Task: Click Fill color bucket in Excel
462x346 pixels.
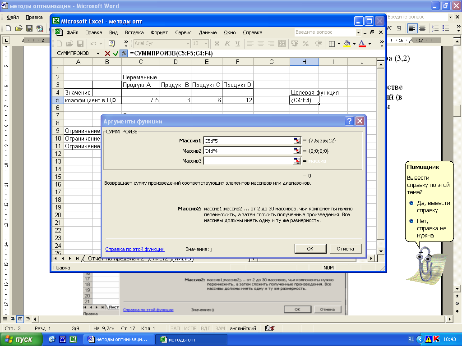Action: (347, 44)
